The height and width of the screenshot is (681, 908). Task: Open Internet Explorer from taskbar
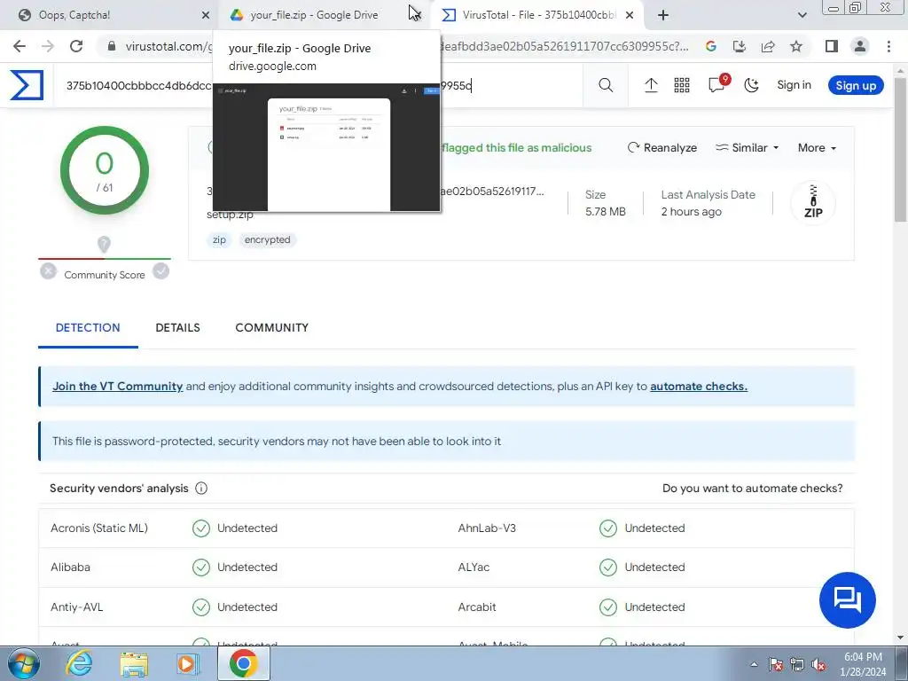tap(79, 663)
